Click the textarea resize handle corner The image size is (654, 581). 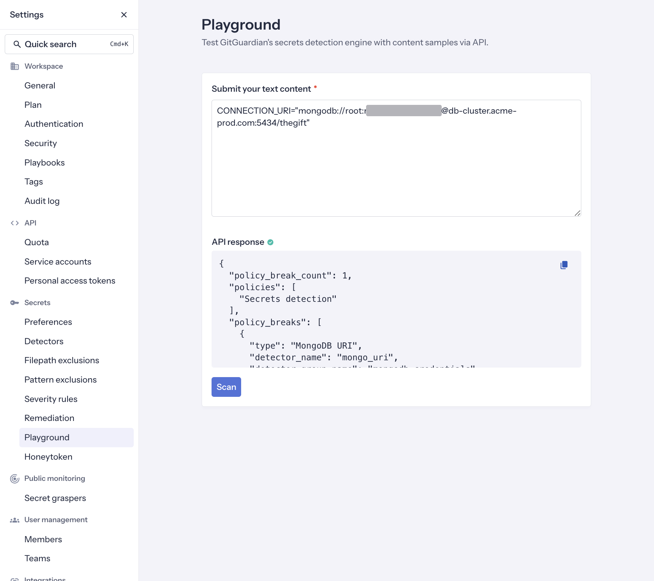point(577,213)
